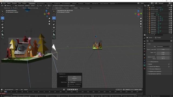Expand the Camera panel in properties
The height and width of the screenshot is (97, 173).
point(148,64)
